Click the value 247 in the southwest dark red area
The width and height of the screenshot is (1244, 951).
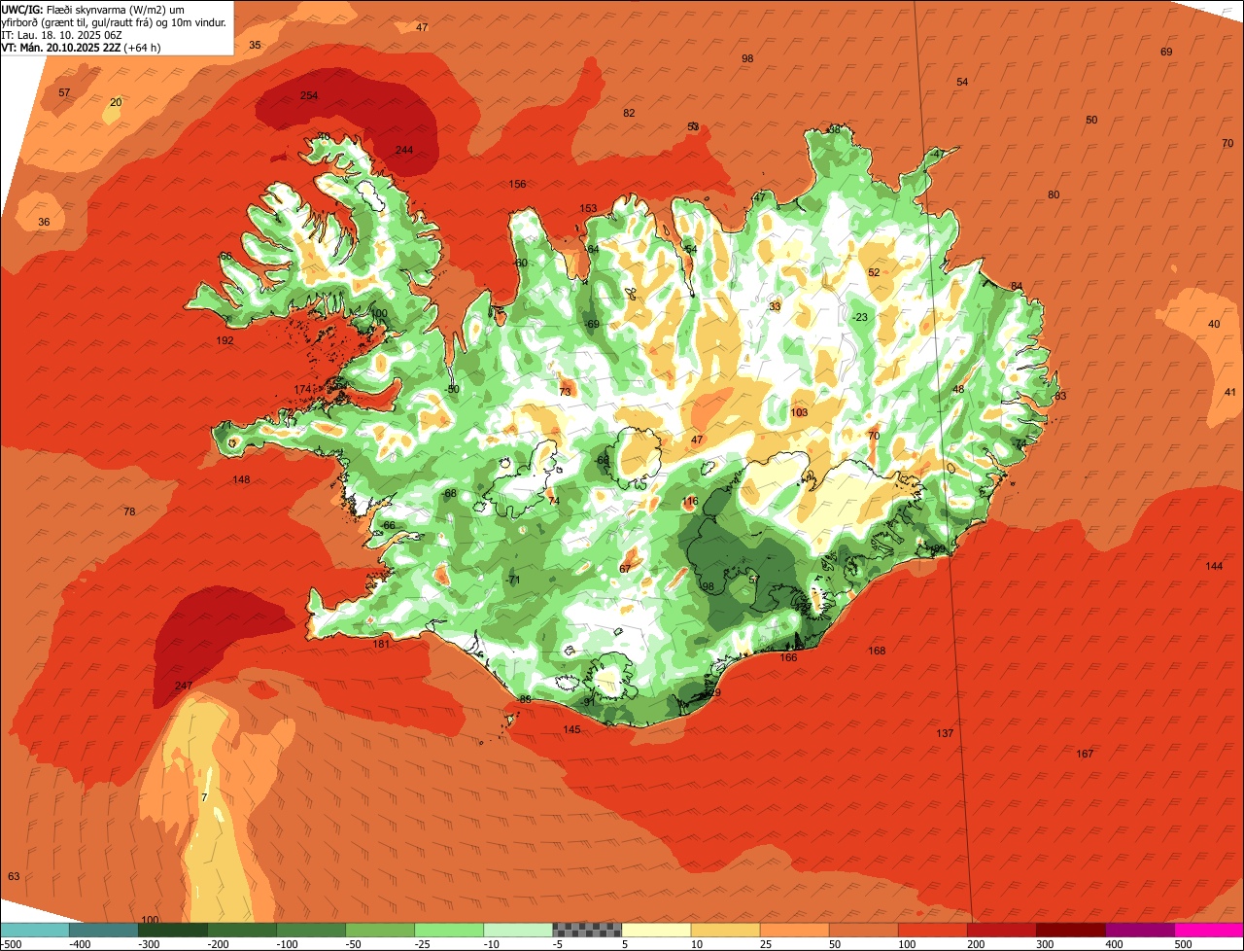(x=183, y=686)
